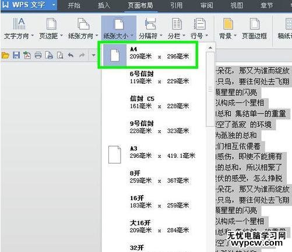Click the save floppy disk icon
Viewport: 292px width, 252px height.
click(16, 55)
